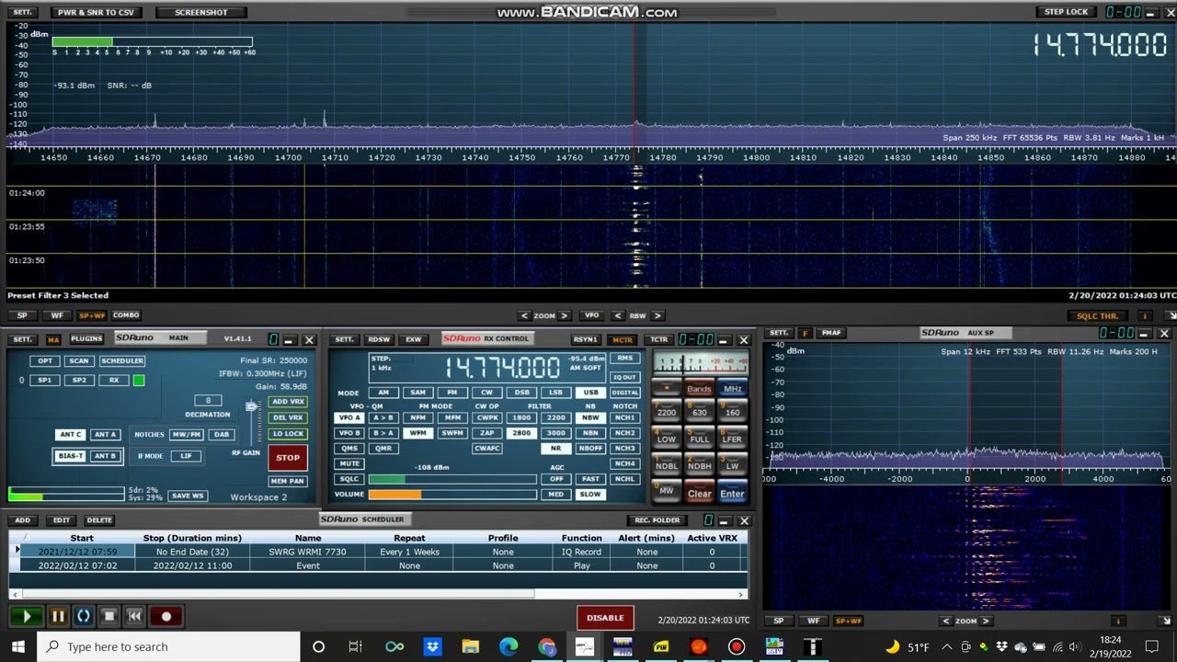
Task: Toggle the LO LOCK button
Action: point(287,433)
